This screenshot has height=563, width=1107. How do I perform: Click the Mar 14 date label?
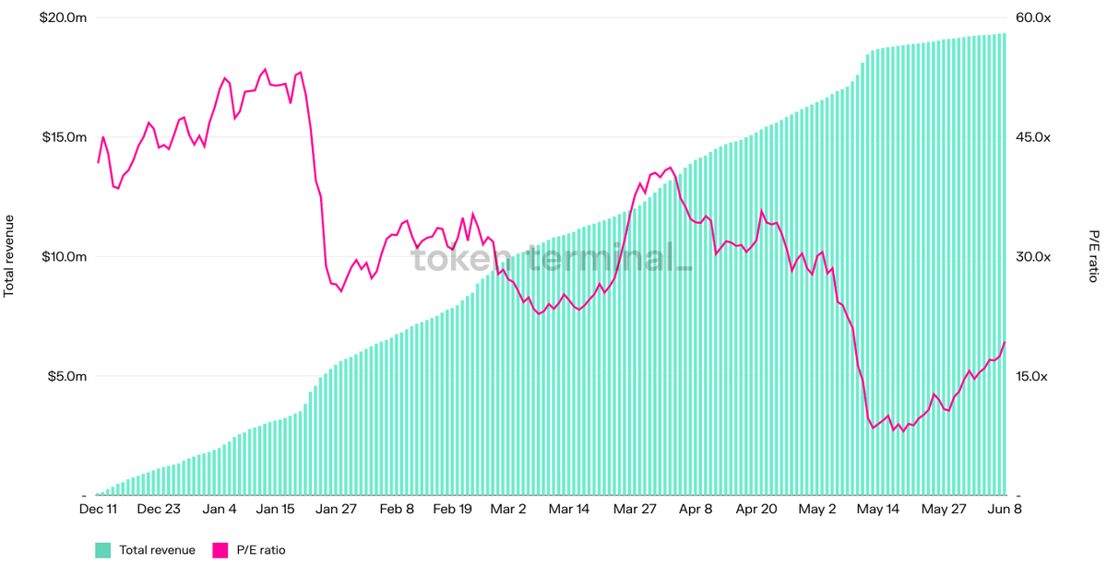click(x=569, y=509)
